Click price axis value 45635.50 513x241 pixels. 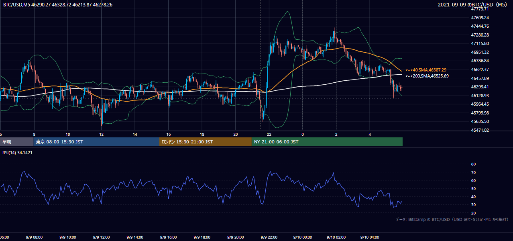(x=480, y=121)
